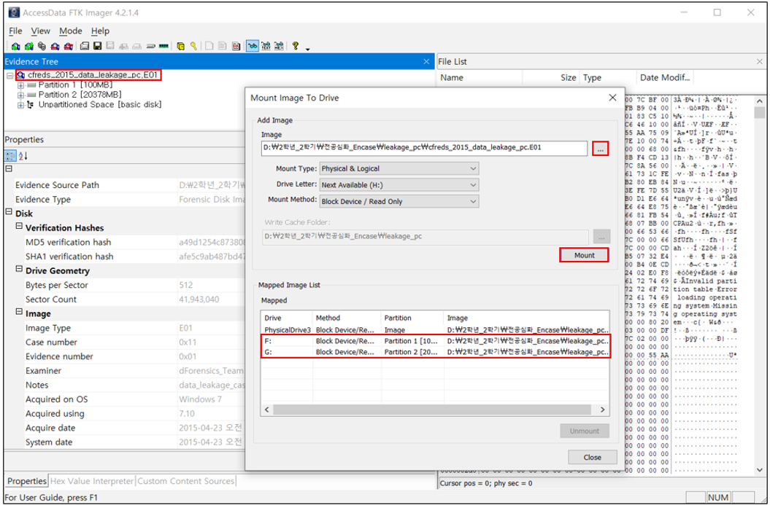Select the F: mapped drive row
The height and width of the screenshot is (505, 770).
(435, 341)
